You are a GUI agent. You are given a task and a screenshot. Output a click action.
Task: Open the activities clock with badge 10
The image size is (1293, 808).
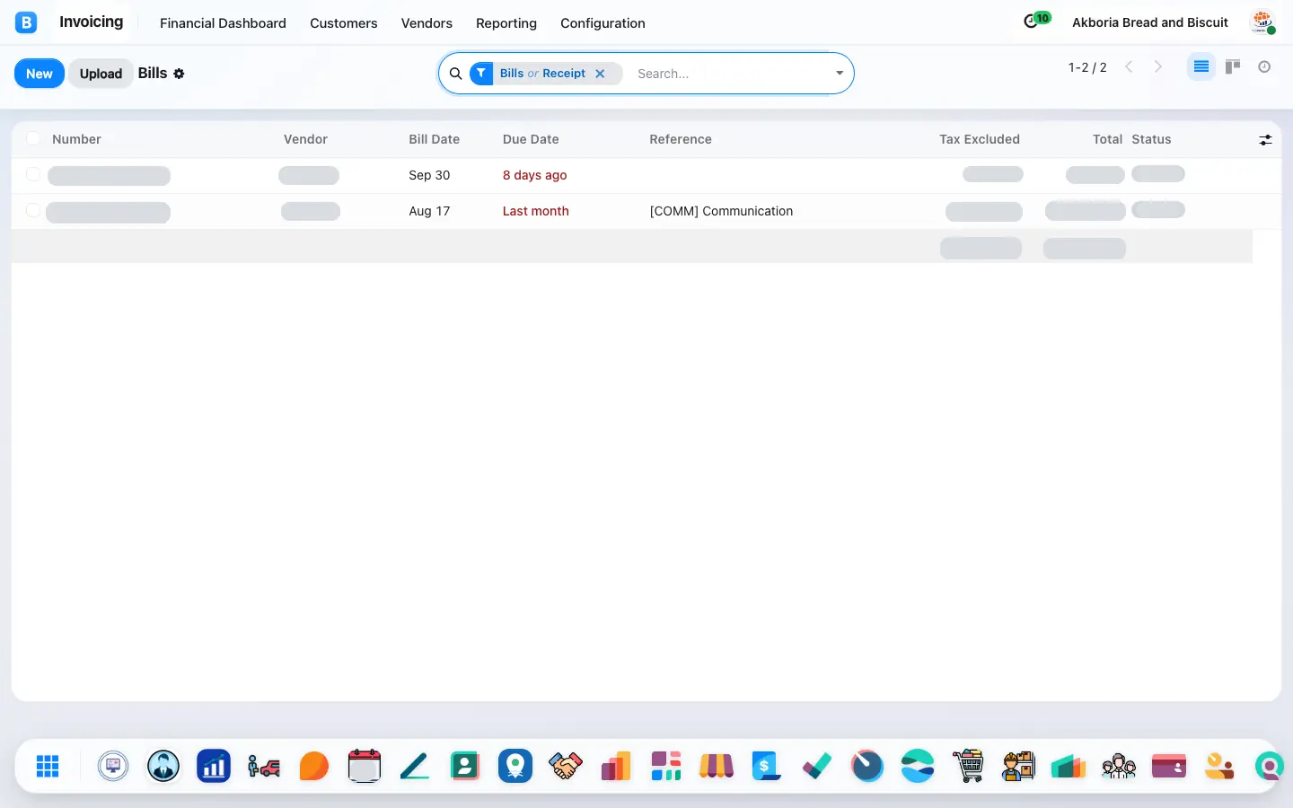(1036, 21)
